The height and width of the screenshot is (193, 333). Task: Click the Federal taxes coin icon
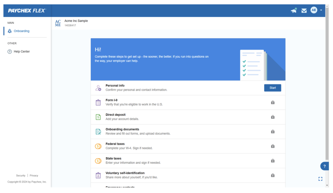98,146
